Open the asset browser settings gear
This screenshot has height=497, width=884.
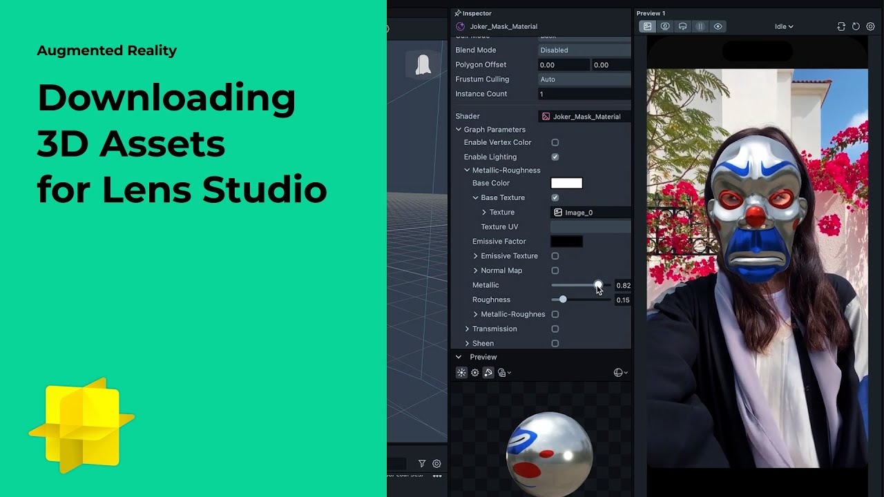(436, 464)
